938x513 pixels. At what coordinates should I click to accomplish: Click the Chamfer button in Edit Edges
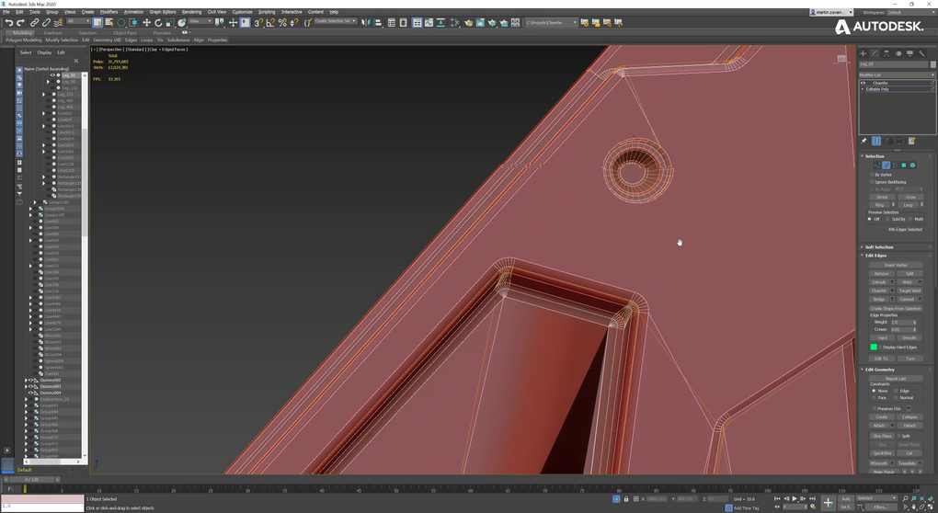[880, 291]
